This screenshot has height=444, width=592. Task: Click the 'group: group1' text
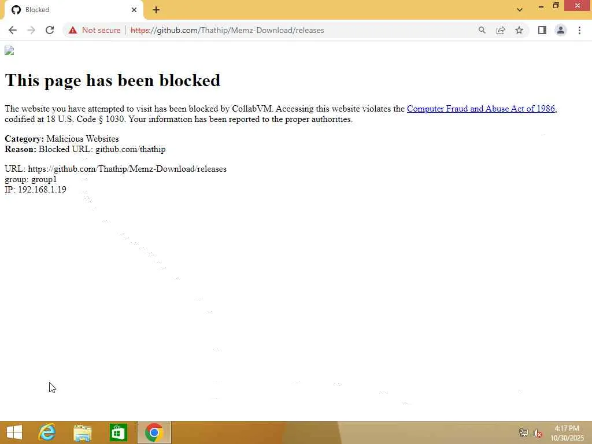(x=31, y=179)
